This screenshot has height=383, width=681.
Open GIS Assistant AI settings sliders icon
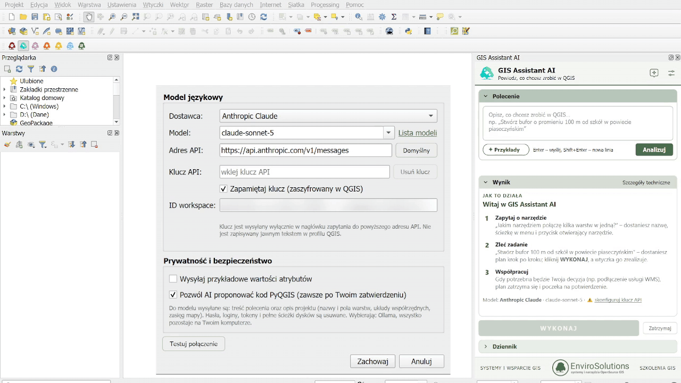point(671,73)
